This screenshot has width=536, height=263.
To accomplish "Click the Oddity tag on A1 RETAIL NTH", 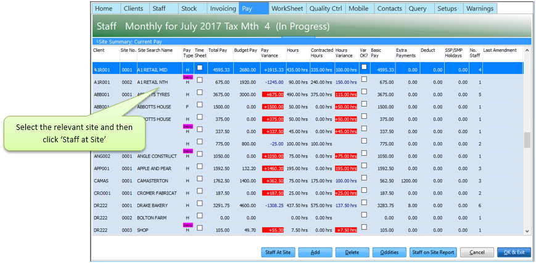I will click(188, 77).
